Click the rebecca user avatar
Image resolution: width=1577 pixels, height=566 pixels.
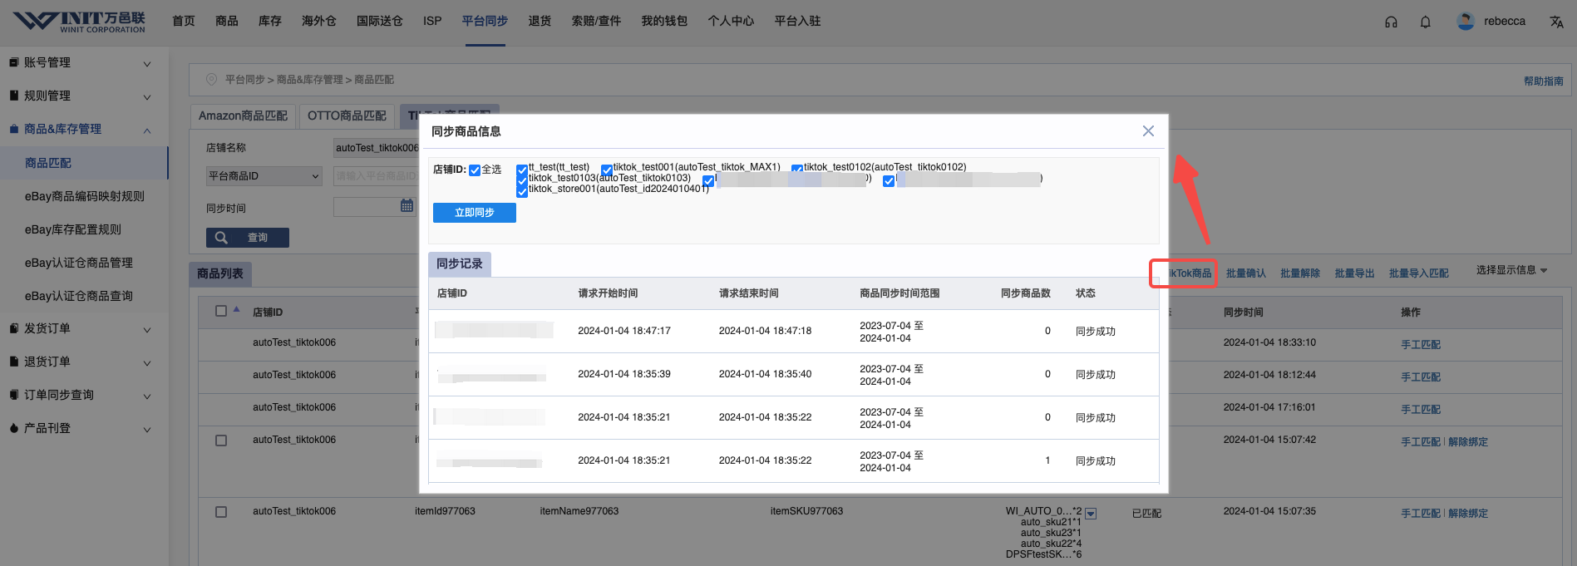[x=1466, y=22]
